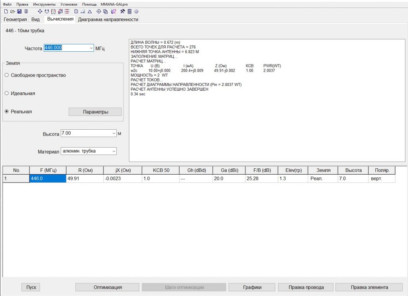Click the hammer tools icon
This screenshot has width=408, height=296.
click(122, 12)
